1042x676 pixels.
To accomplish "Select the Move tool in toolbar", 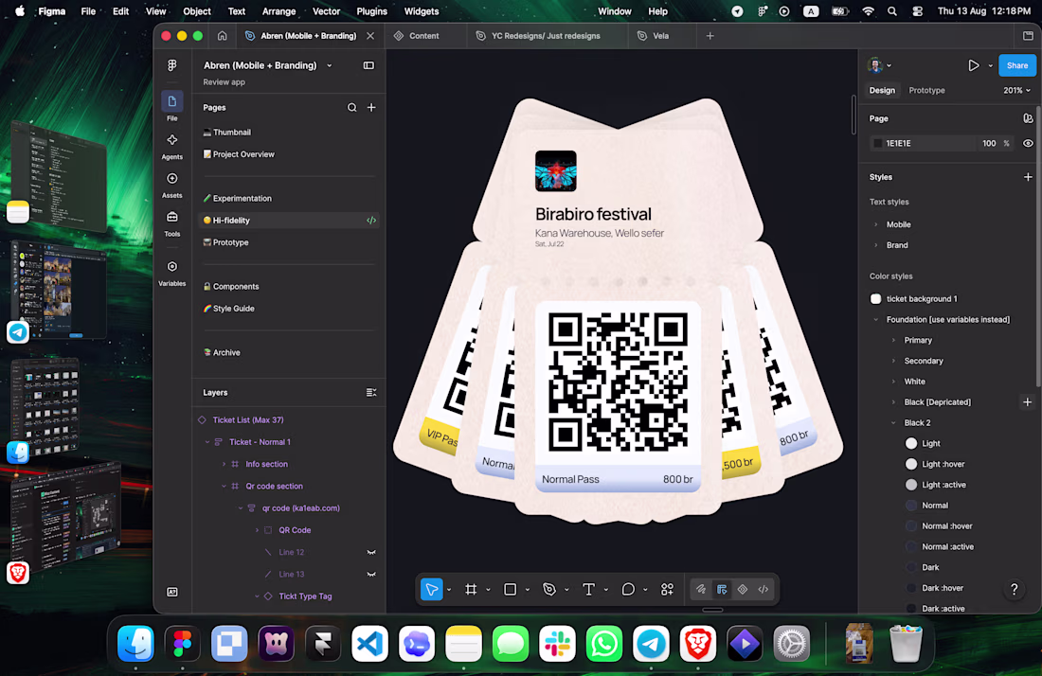I will click(x=432, y=589).
